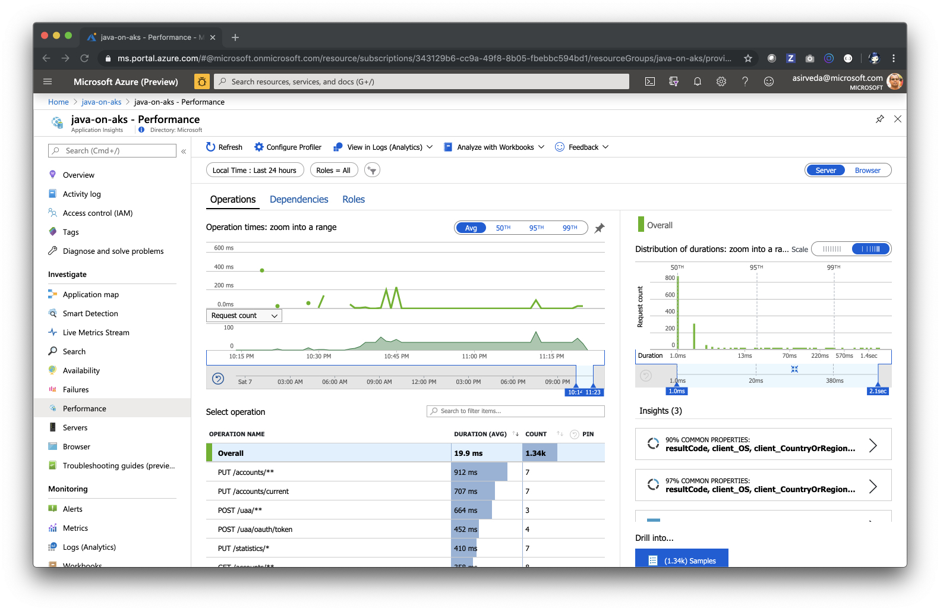This screenshot has height=611, width=940.
Task: Open Cloud Shell icon in header
Action: (x=650, y=81)
